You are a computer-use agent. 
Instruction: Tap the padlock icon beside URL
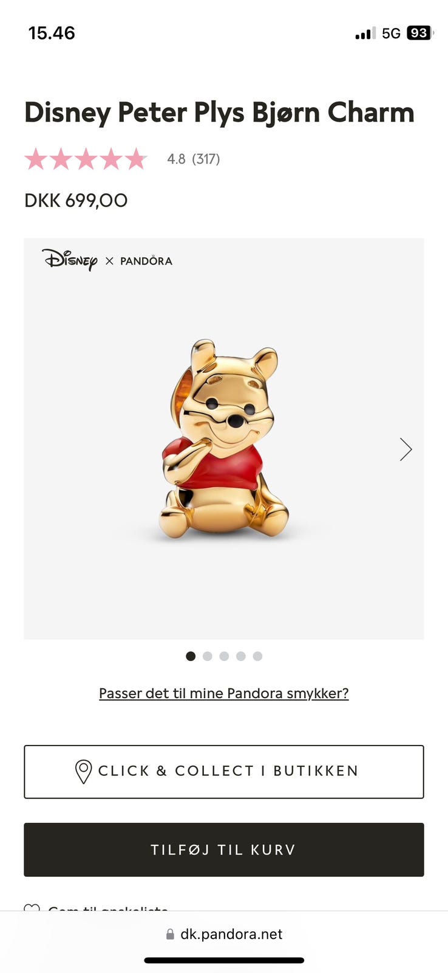(x=170, y=934)
